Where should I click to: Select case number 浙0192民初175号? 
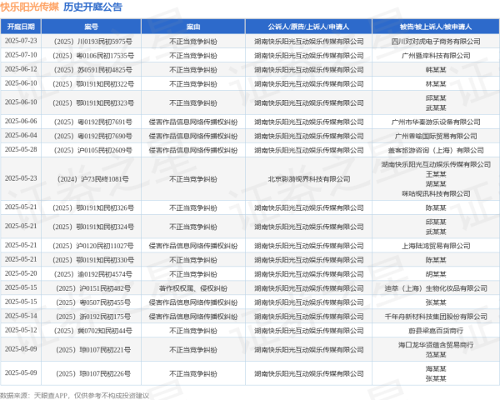[x=93, y=317]
